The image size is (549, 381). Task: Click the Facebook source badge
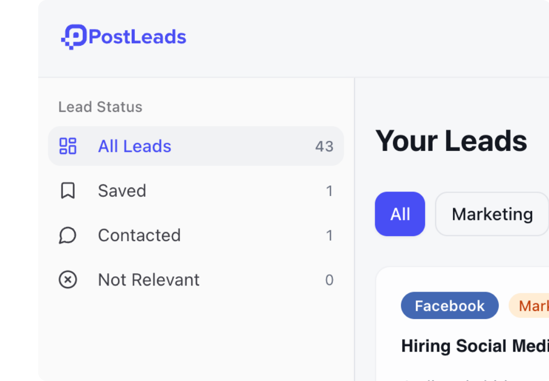pos(449,305)
